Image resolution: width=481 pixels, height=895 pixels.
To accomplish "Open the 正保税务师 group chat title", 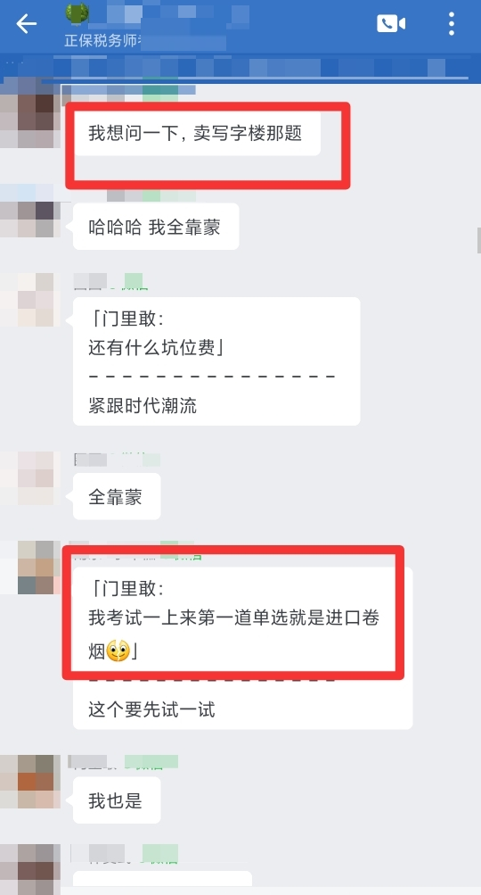I will click(x=102, y=41).
